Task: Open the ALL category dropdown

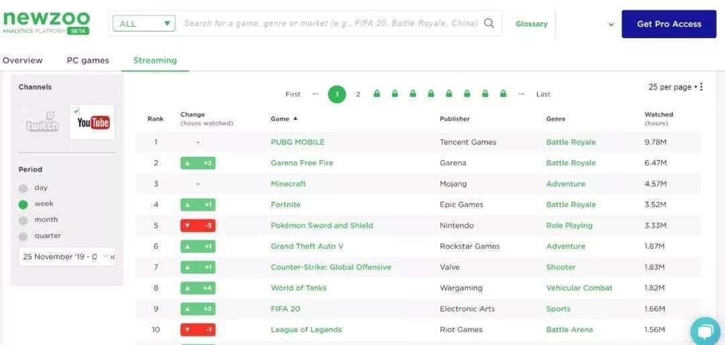Action: pos(144,23)
